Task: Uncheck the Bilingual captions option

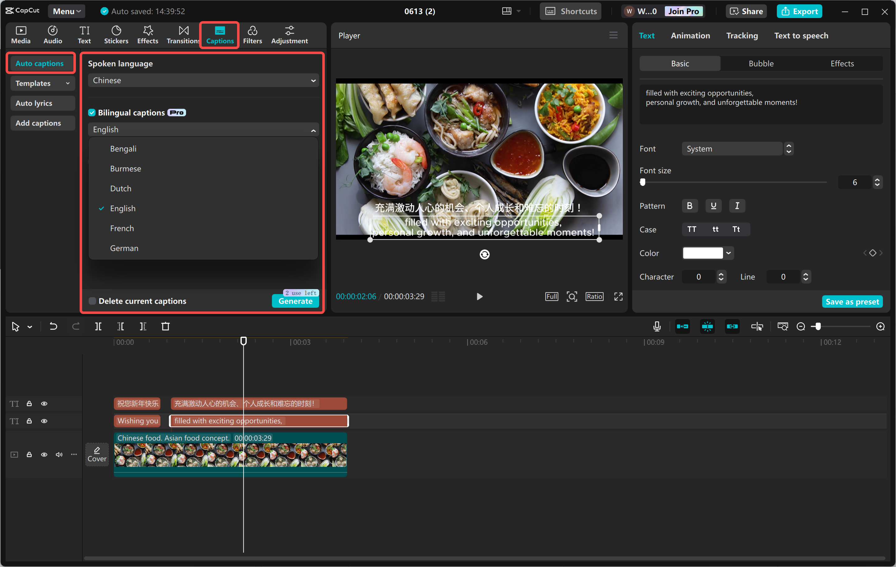Action: (x=91, y=112)
